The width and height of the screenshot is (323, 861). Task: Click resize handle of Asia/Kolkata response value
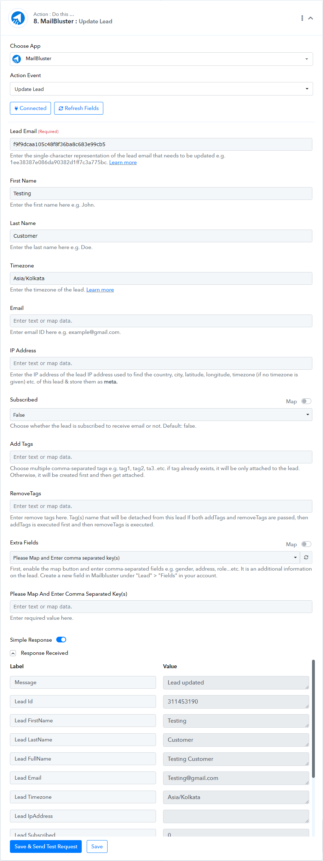click(307, 802)
